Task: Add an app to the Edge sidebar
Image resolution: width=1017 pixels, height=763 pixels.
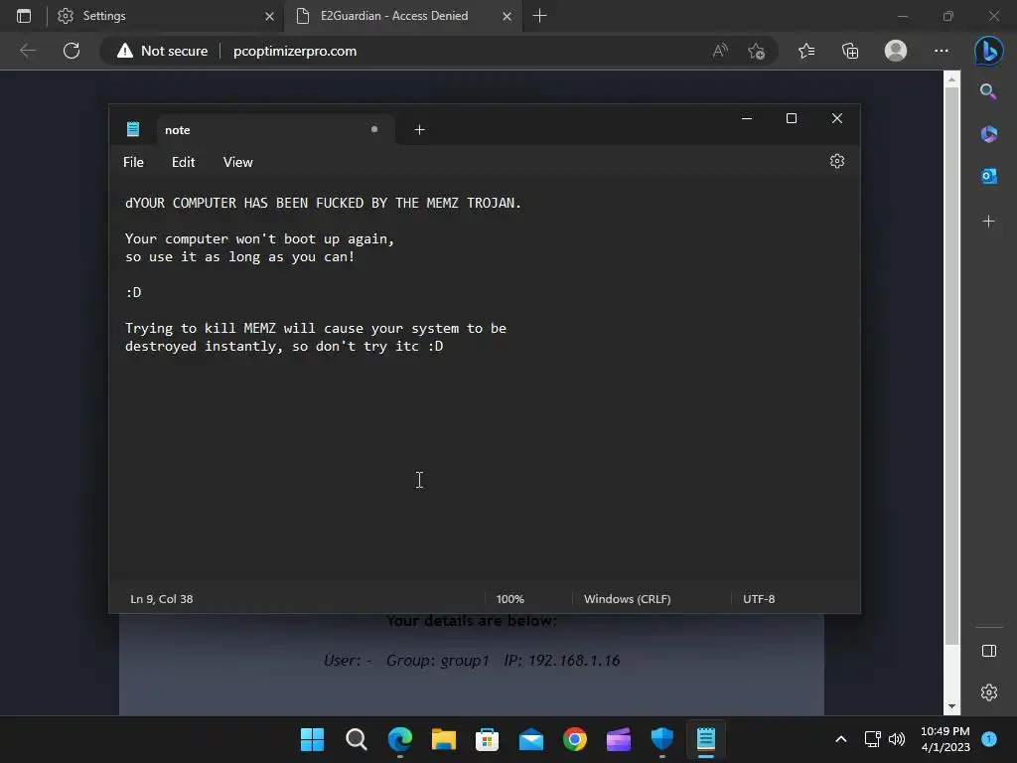Action: point(988,222)
